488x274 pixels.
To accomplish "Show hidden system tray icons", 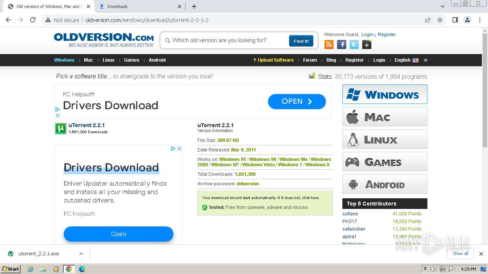I will pyautogui.click(x=425, y=269).
